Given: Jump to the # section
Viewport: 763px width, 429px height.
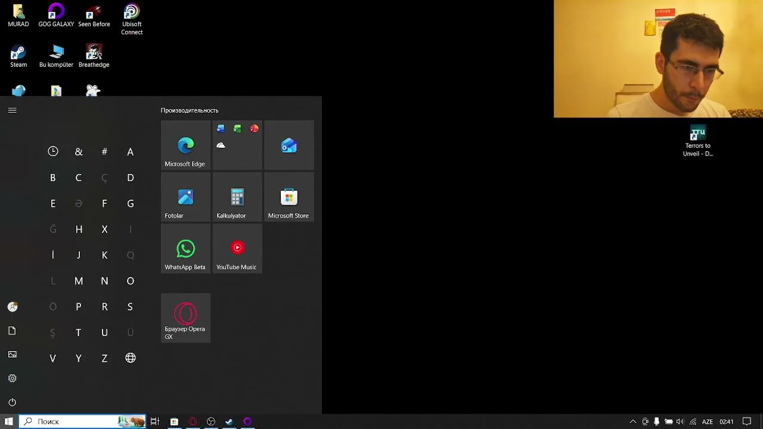Looking at the screenshot, I should pyautogui.click(x=104, y=152).
